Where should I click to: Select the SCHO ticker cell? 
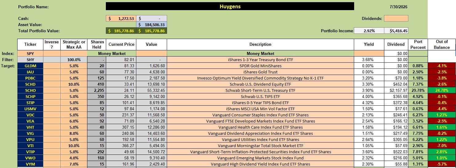(30, 90)
